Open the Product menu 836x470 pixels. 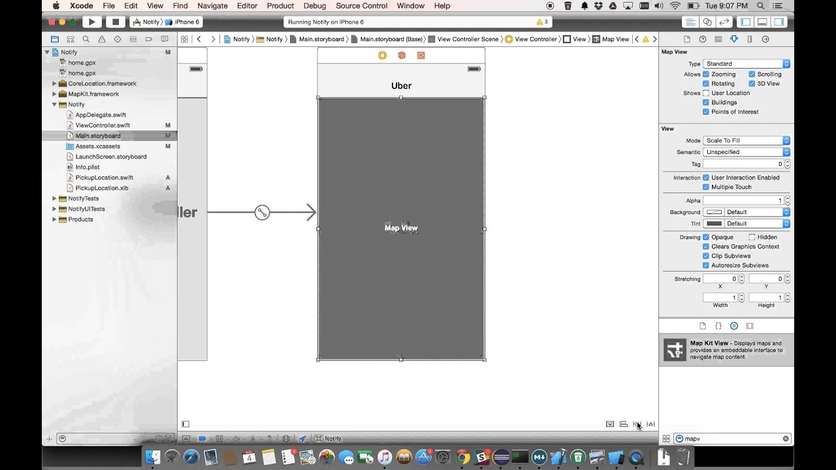[280, 6]
